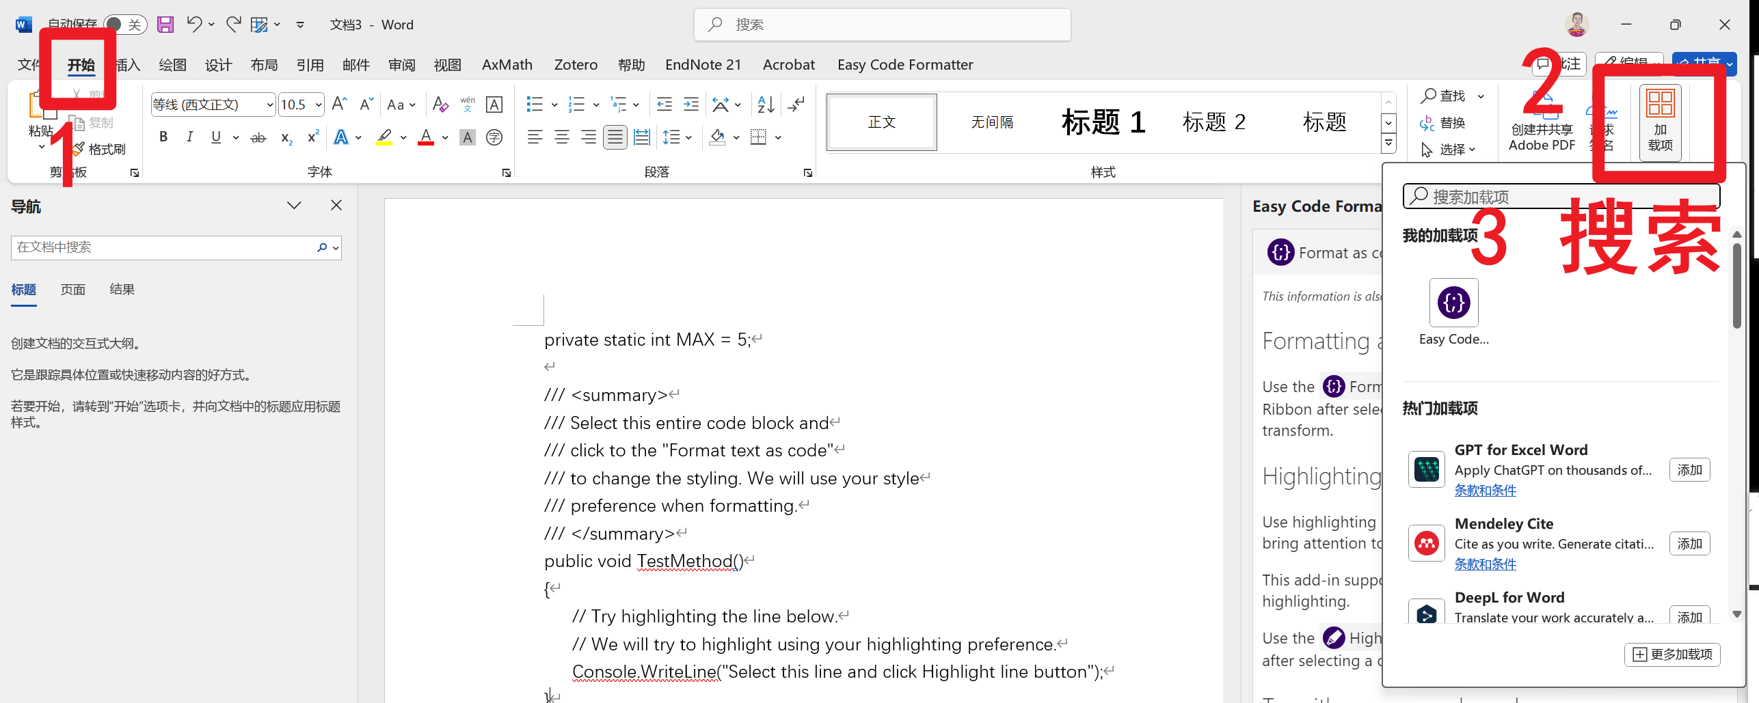
Task: Click the Create and Share Adobe PDF button
Action: pyautogui.click(x=1542, y=122)
